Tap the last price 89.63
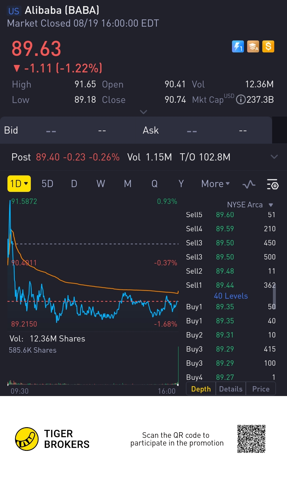The width and height of the screenshot is (287, 482). (36, 49)
